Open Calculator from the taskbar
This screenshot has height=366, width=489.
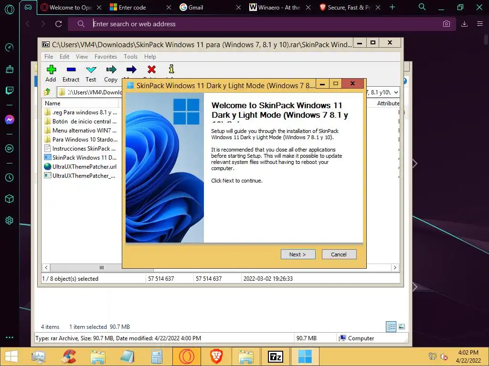tap(157, 356)
